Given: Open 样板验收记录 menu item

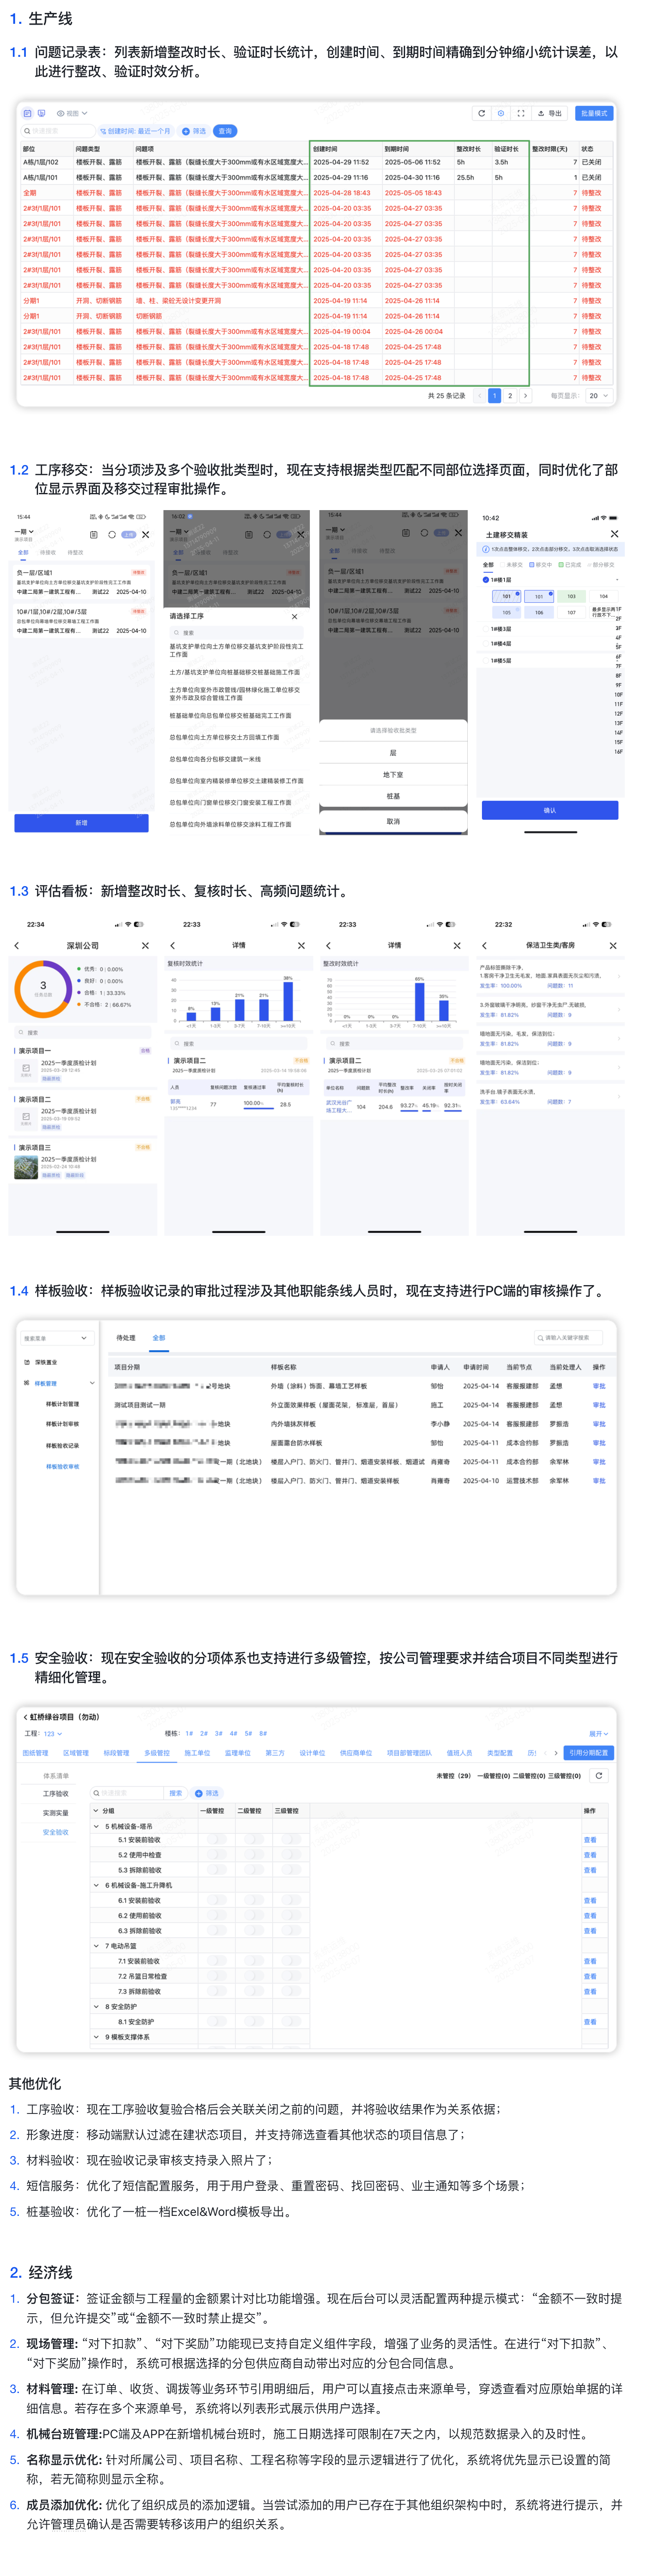Looking at the screenshot, I should click(62, 1446).
